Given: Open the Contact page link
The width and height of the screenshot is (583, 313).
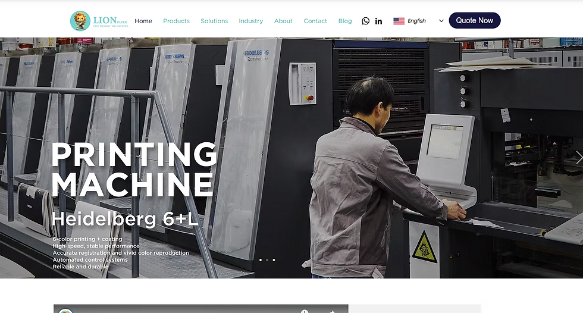Looking at the screenshot, I should click(x=315, y=21).
